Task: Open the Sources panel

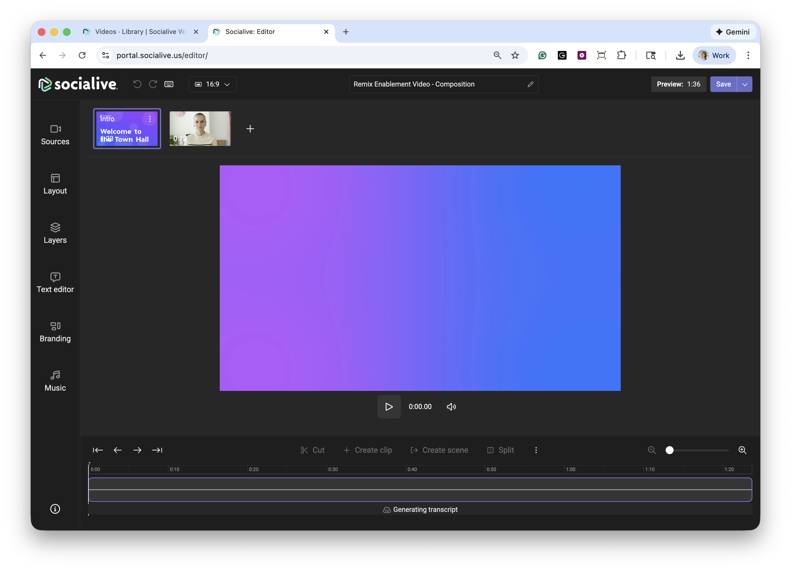Action: 55,135
